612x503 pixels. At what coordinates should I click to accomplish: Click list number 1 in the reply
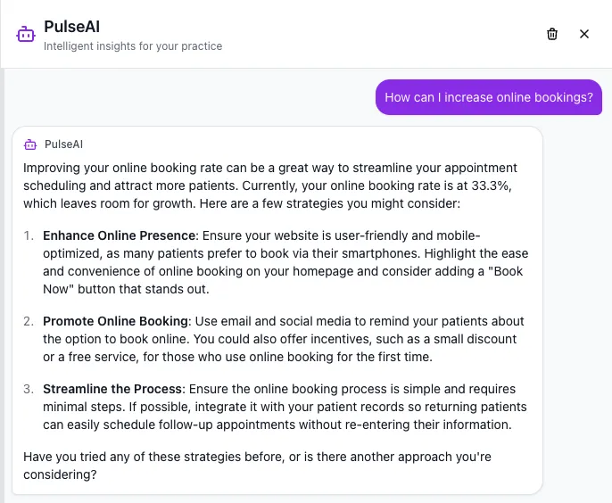29,235
